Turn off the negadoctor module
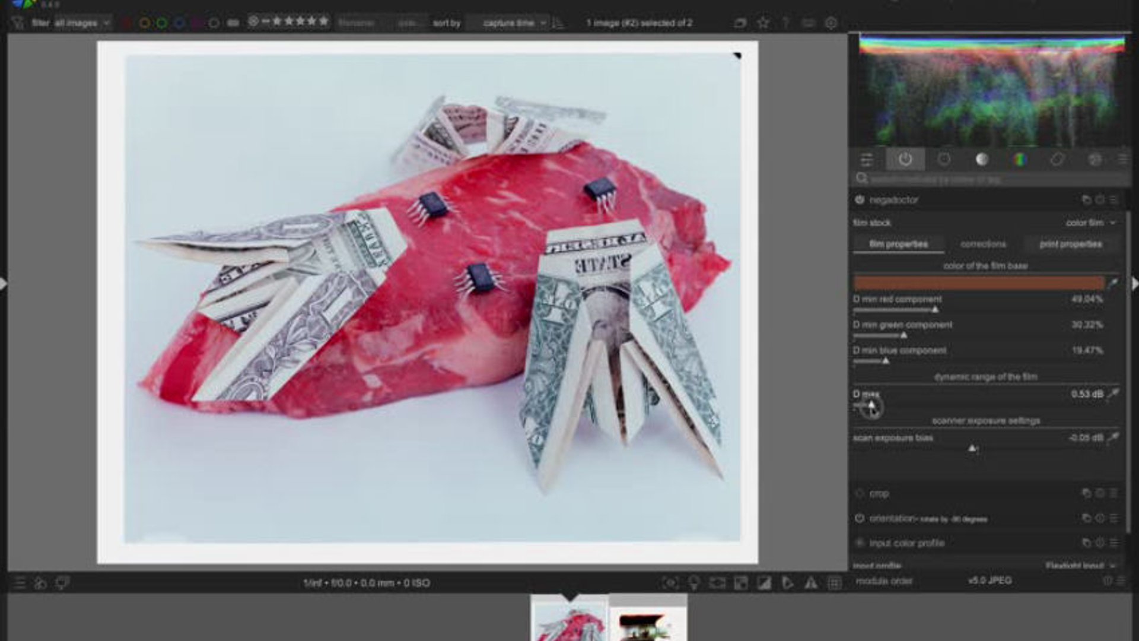The image size is (1139, 641). pos(860,200)
